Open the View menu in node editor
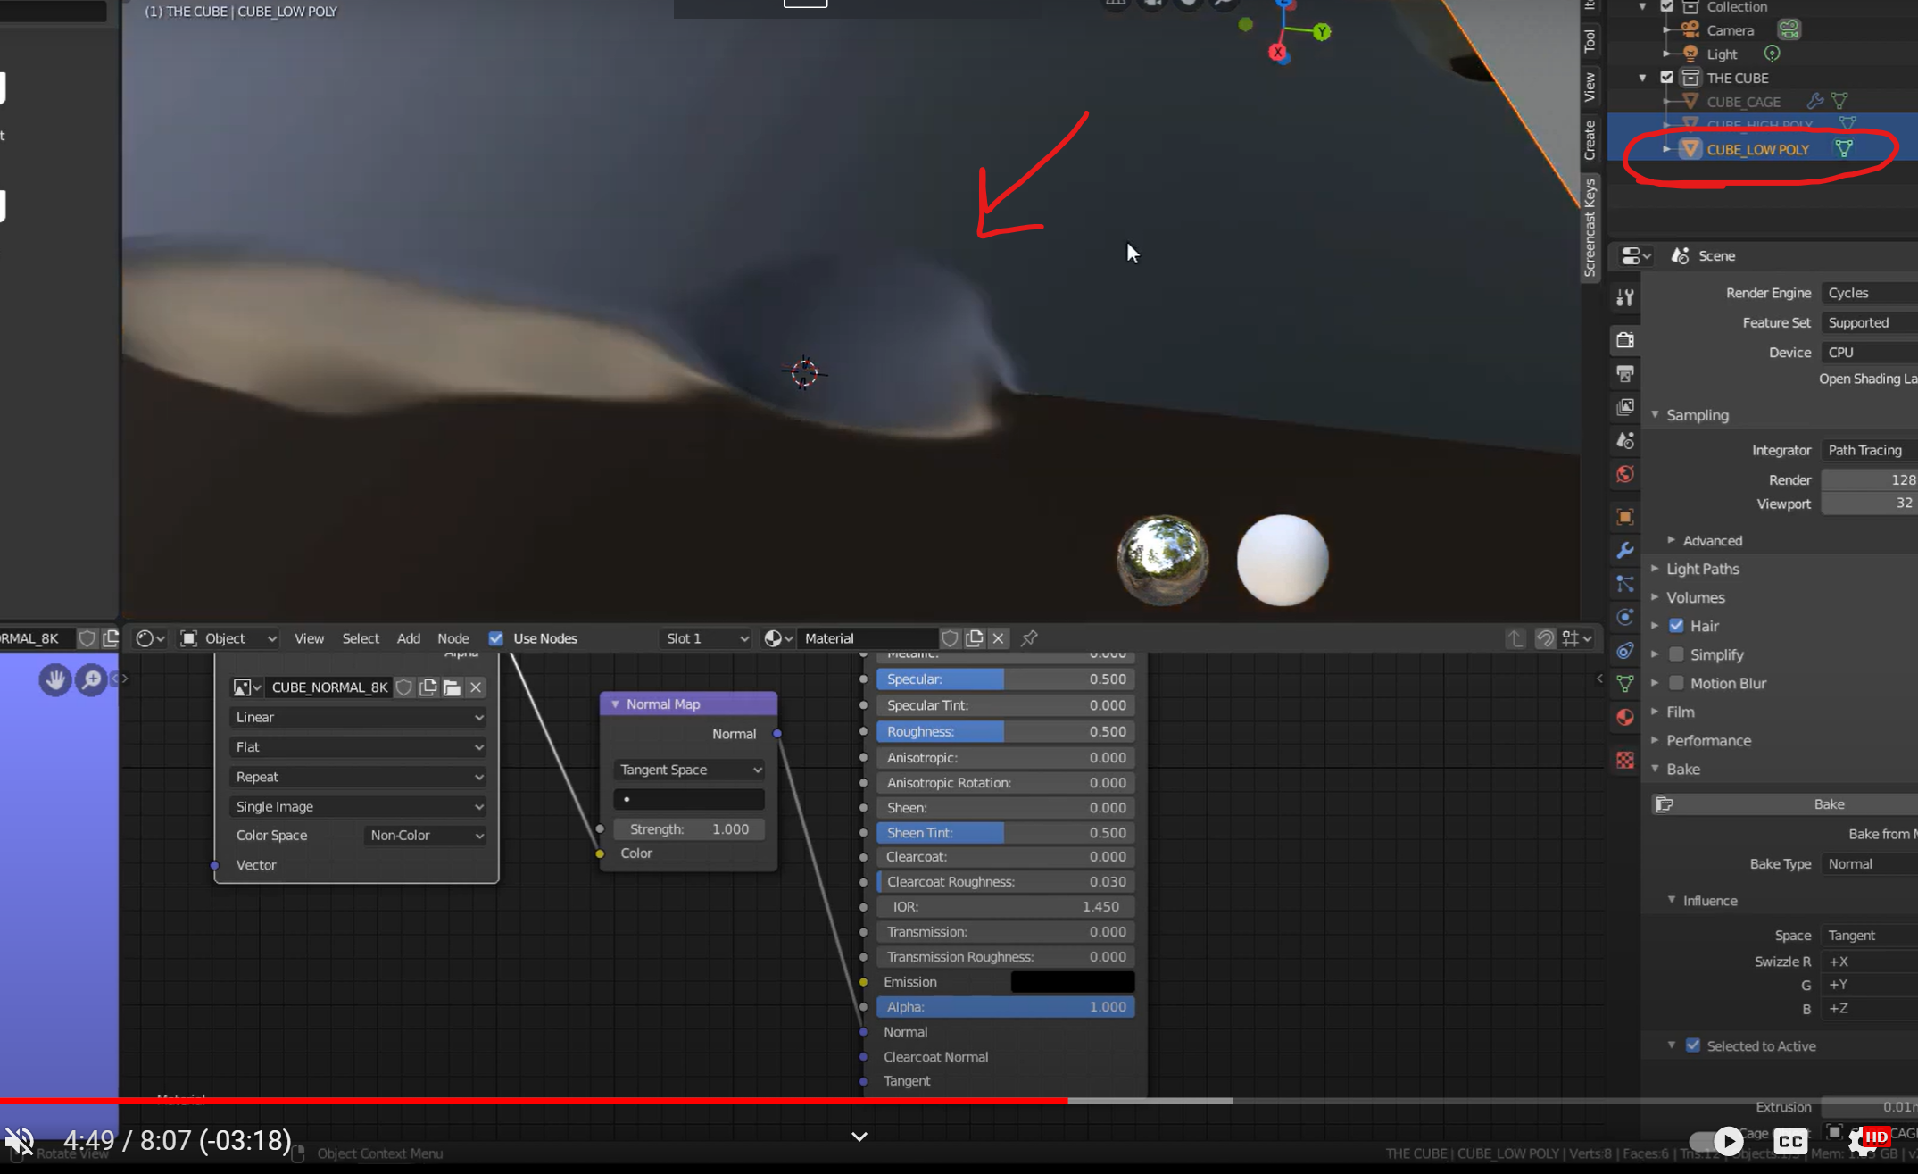The height and width of the screenshot is (1174, 1918). click(x=309, y=638)
